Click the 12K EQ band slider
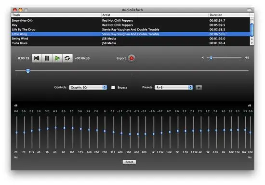This screenshot has width=265, height=185. [x=238, y=132]
